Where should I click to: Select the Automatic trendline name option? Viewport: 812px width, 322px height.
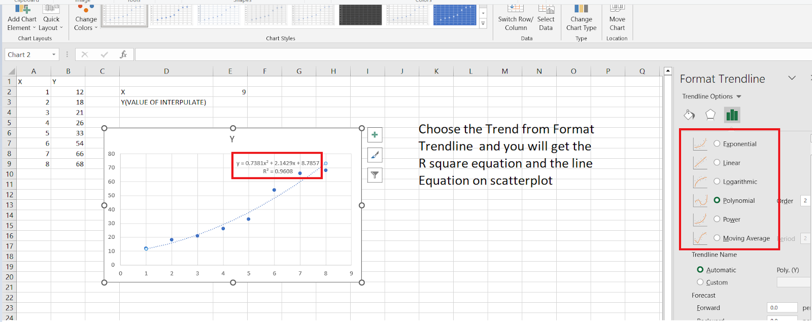click(700, 270)
